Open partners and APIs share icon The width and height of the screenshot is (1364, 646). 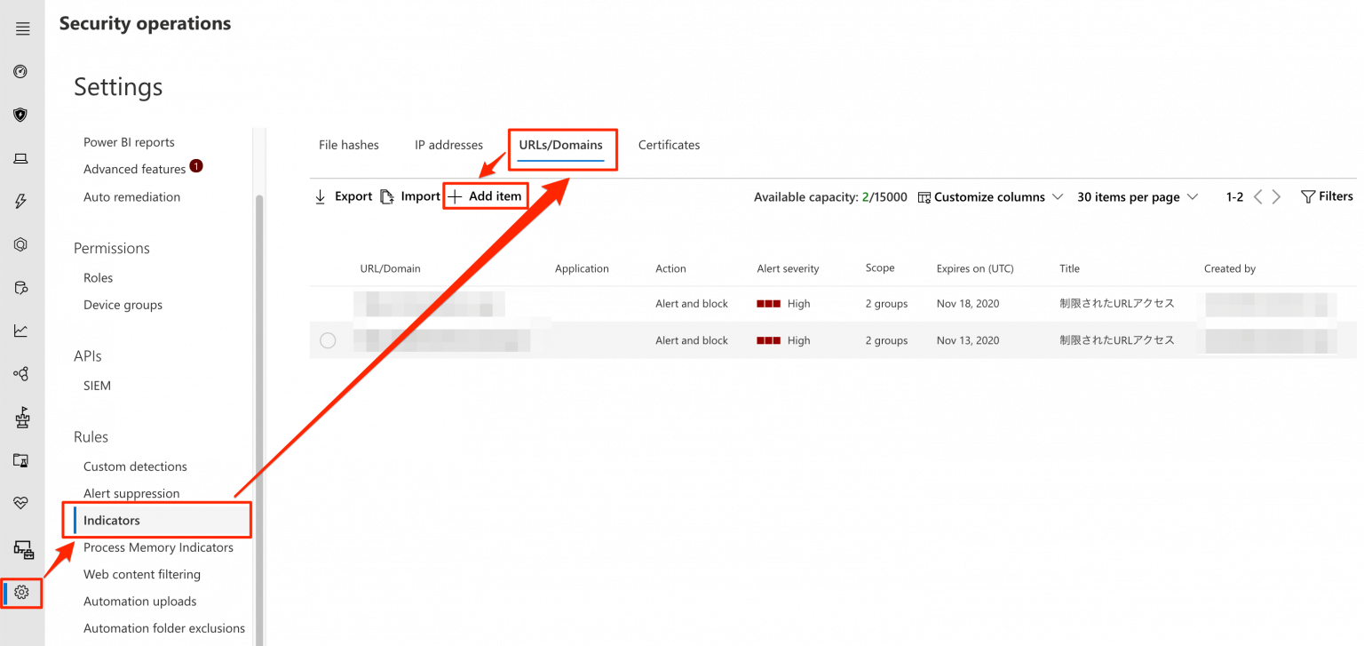[x=20, y=373]
